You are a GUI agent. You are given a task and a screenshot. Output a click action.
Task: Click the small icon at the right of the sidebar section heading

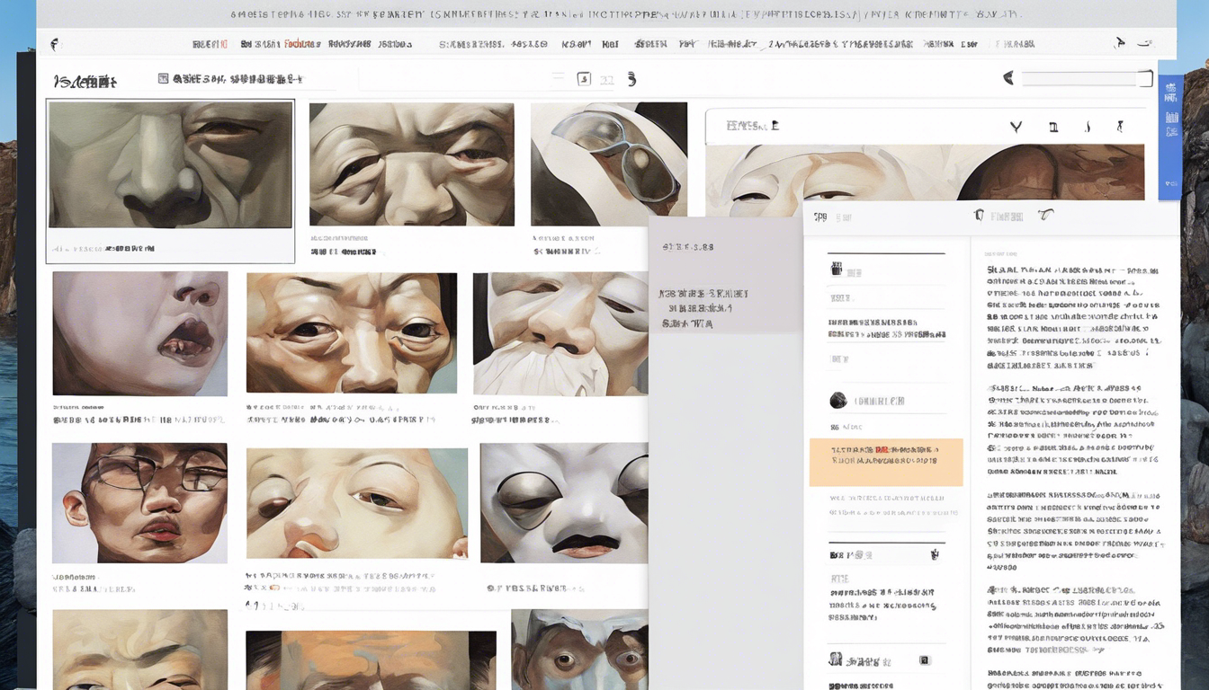[935, 554]
